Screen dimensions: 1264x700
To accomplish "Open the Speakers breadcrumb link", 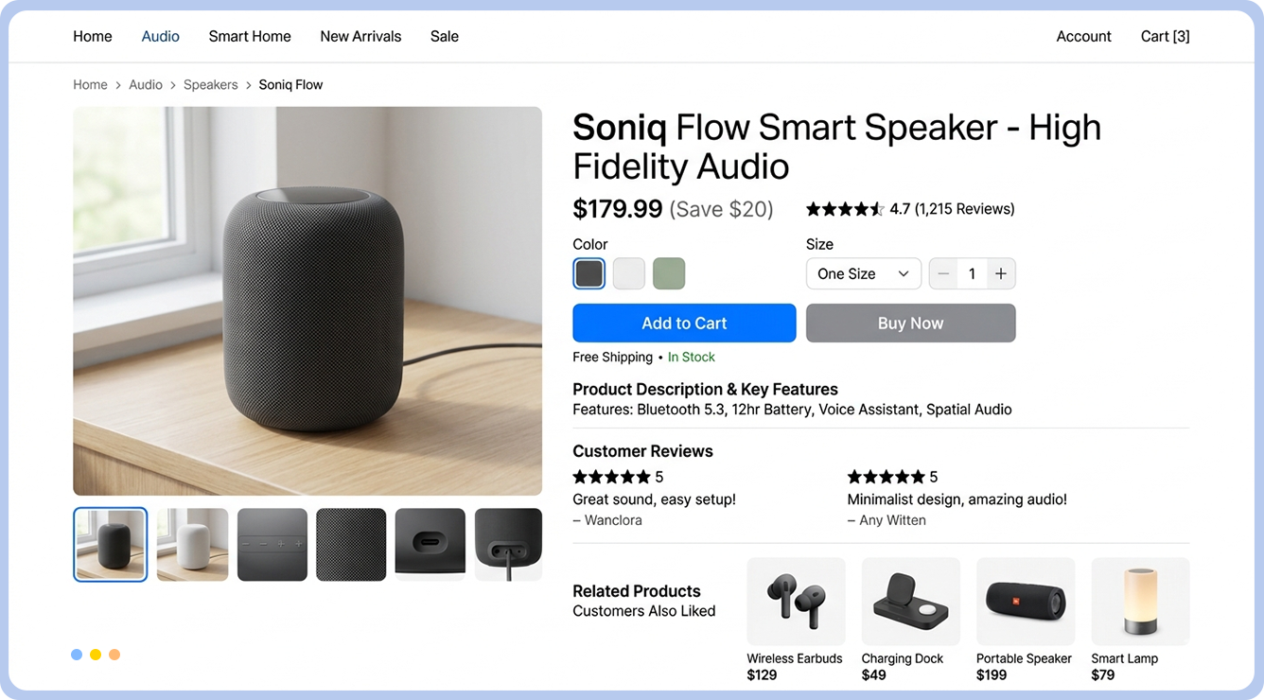I will tap(210, 84).
